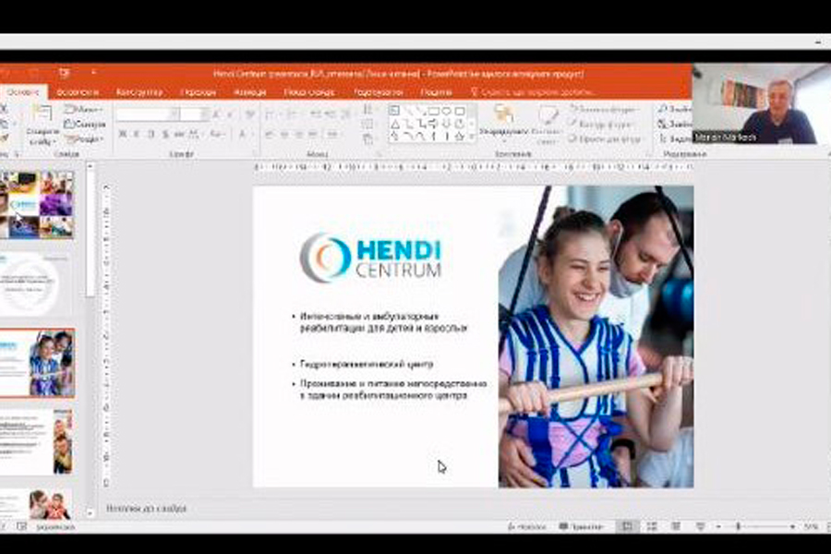831x554 pixels.
Task: Click the Format Painter brush icon
Action: (x=4, y=138)
